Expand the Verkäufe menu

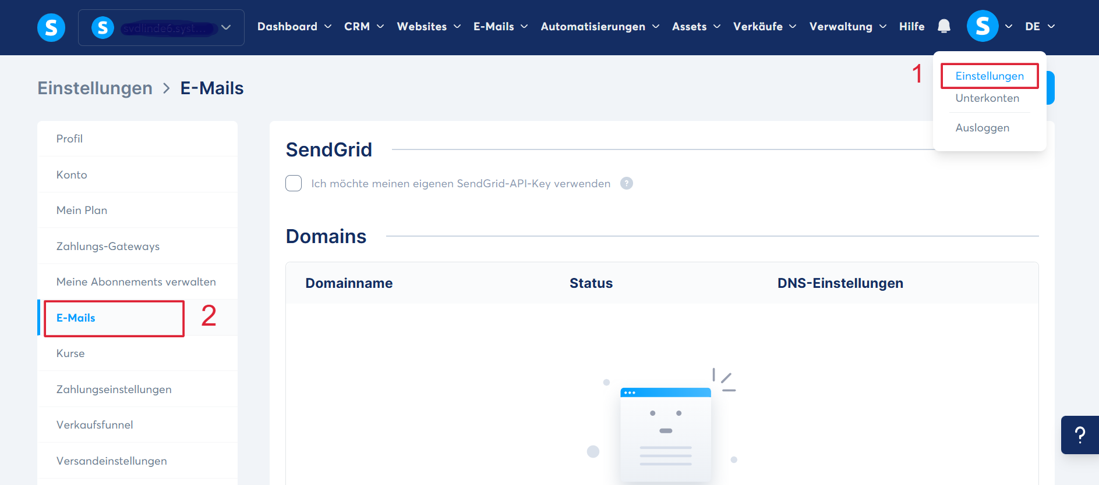pyautogui.click(x=765, y=27)
